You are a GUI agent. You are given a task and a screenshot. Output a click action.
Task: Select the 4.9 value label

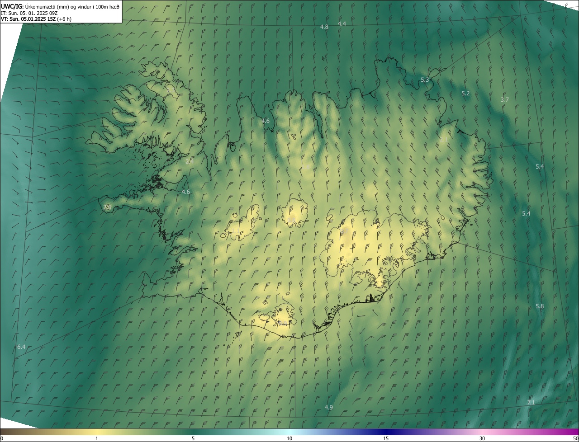tap(329, 408)
